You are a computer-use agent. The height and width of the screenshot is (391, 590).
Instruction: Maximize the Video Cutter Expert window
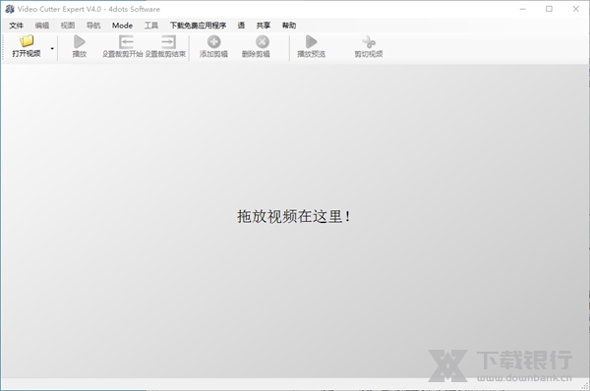[x=549, y=9]
